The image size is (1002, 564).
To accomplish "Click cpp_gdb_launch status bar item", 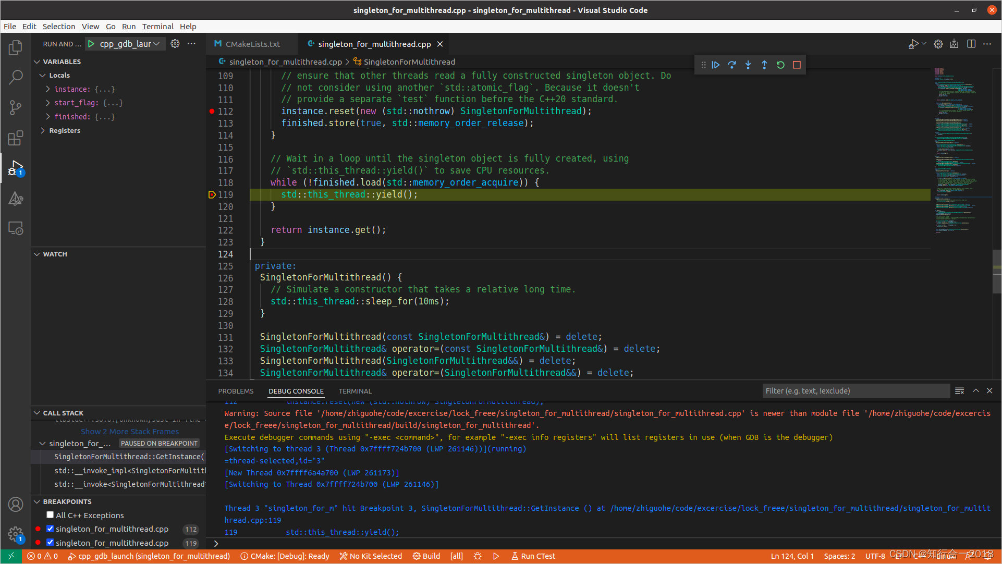I will (149, 556).
